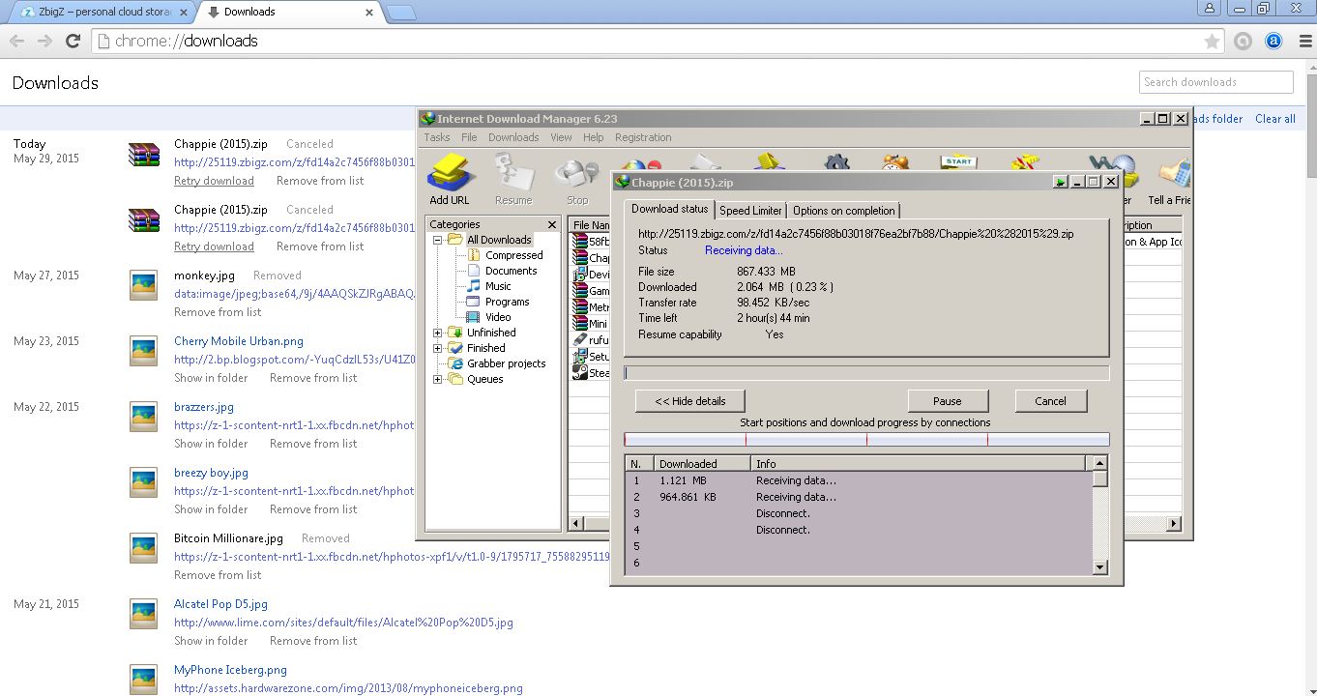
Task: Expand the Unfinished tree node
Action: click(438, 333)
